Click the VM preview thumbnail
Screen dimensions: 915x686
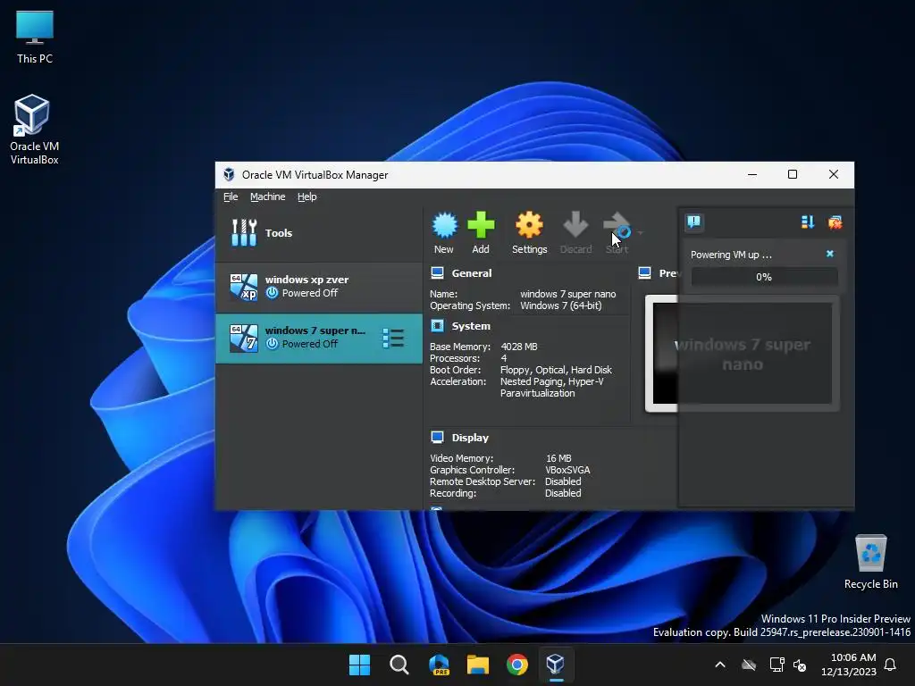742,354
